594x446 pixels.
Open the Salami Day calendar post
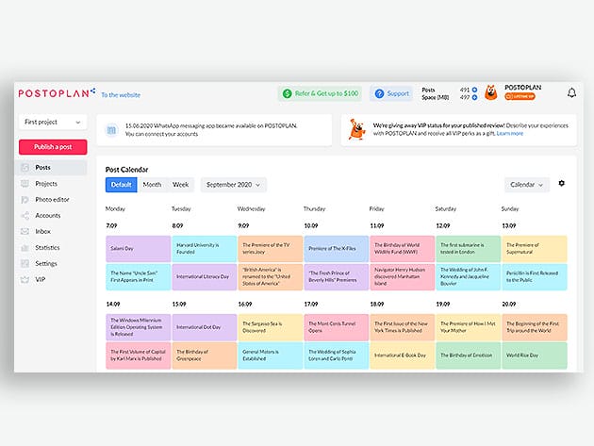tap(138, 249)
